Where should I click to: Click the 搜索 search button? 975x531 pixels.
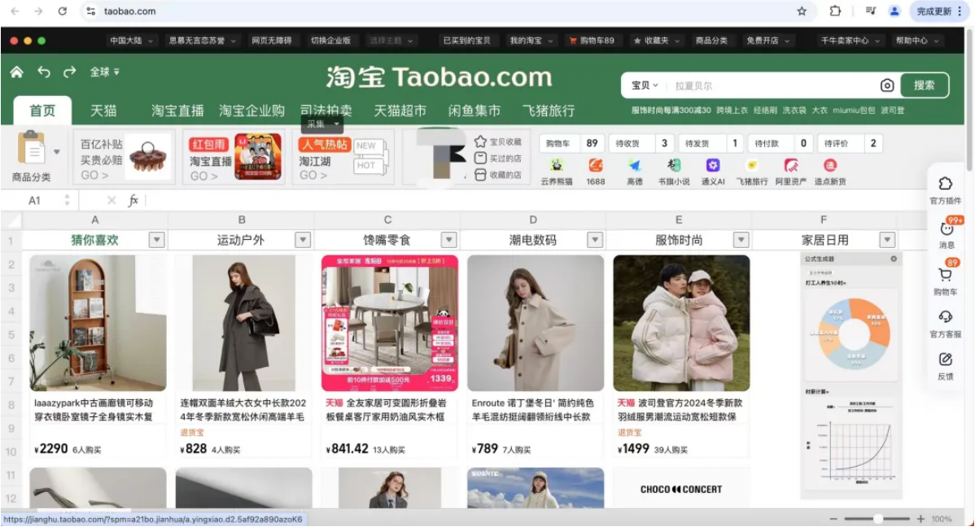coord(924,85)
